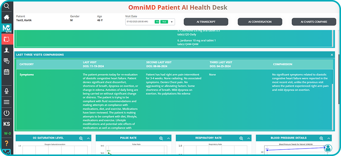Open the red sticky notes icon
Viewport: 341px width, 156px height.
[7, 39]
